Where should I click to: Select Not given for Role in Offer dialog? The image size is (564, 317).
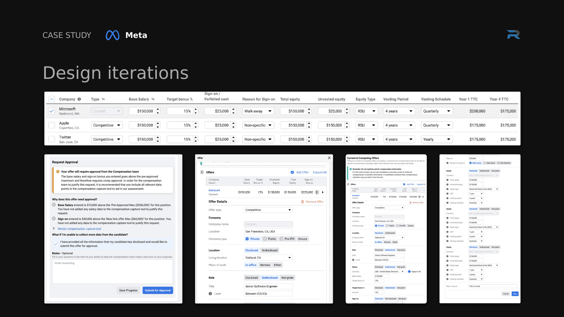(287, 278)
